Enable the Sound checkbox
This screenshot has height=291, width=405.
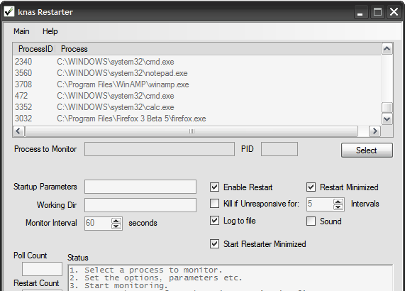(311, 221)
